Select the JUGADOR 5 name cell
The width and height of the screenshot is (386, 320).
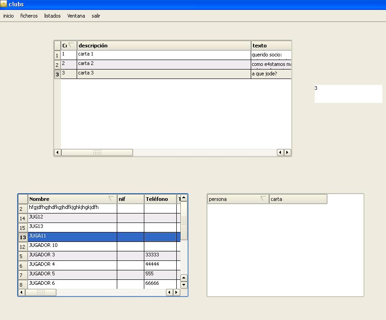[72, 275]
